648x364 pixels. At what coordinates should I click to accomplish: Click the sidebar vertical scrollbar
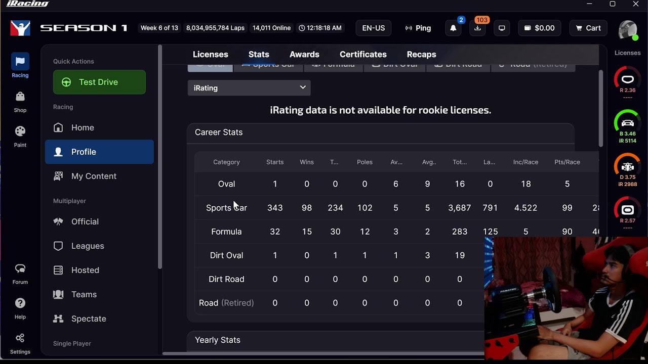160,157
